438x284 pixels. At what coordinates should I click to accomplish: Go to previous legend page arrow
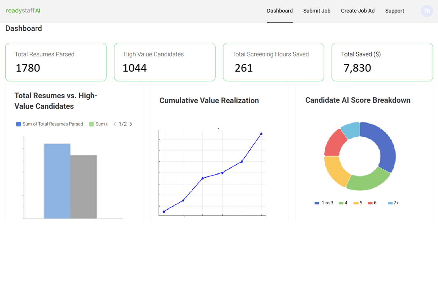(x=114, y=124)
